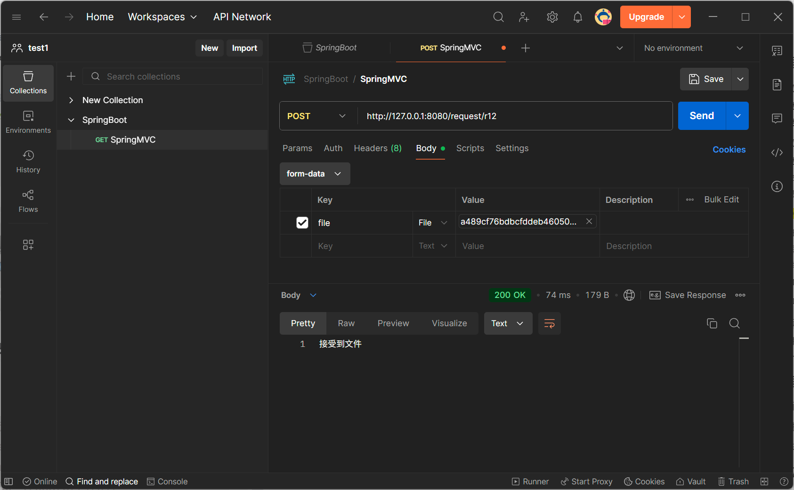Switch to the SpringBoot tab
The height and width of the screenshot is (490, 794).
[x=330, y=48]
